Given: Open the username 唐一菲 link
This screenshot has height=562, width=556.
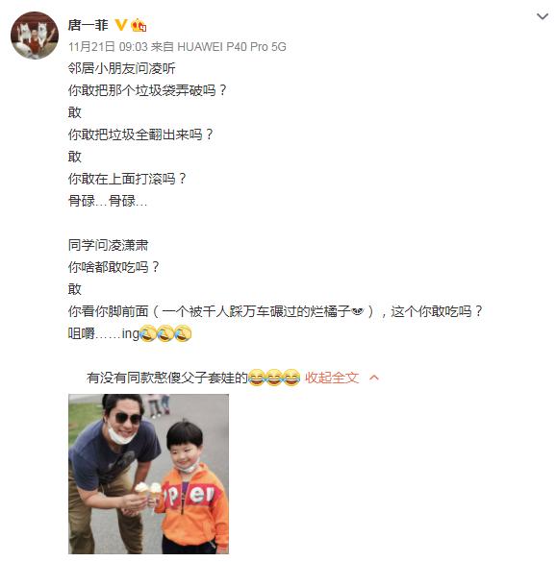Looking at the screenshot, I should click(x=88, y=25).
